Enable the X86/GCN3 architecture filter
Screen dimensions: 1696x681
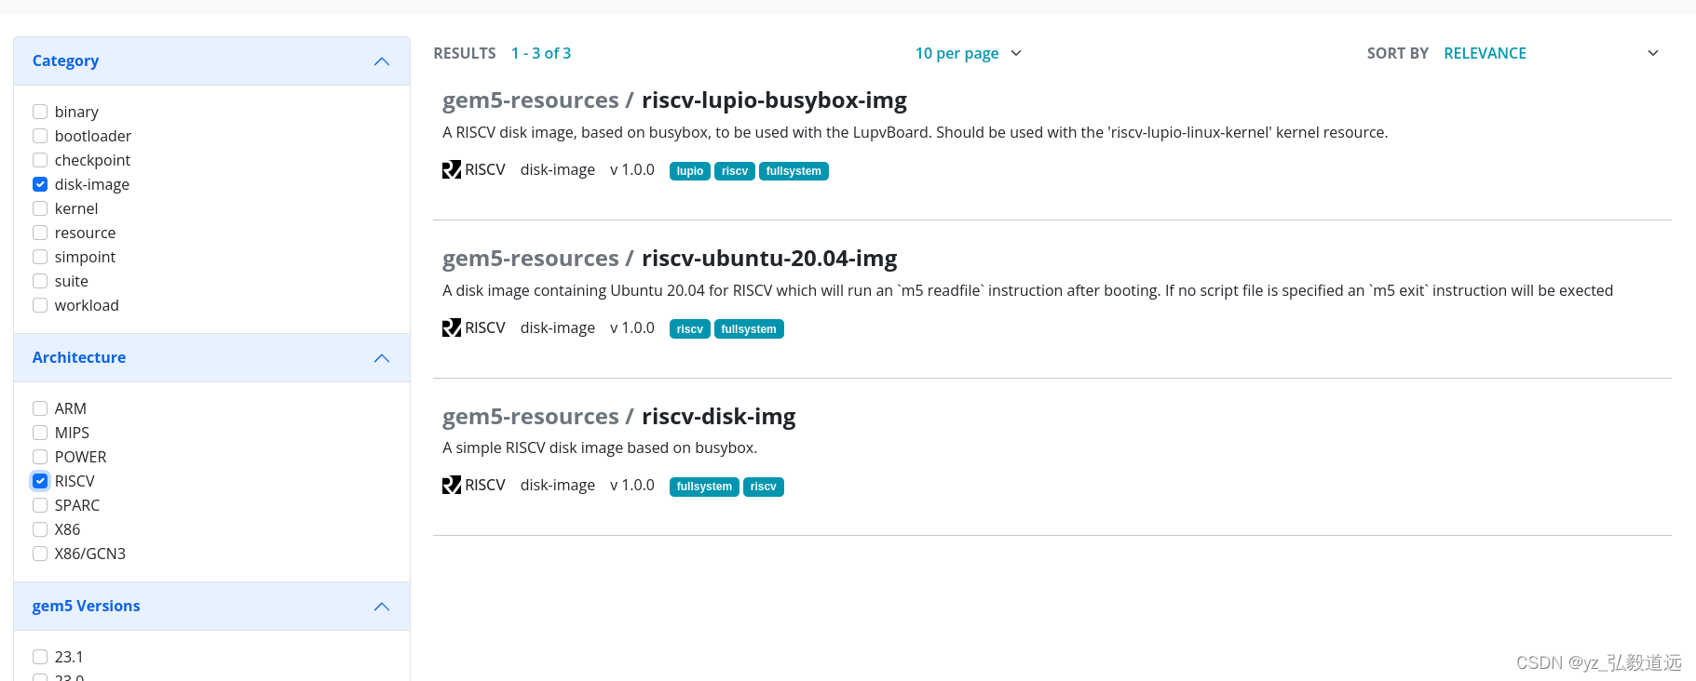(40, 554)
